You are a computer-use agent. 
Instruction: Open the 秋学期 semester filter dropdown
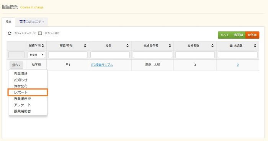(x=36, y=55)
